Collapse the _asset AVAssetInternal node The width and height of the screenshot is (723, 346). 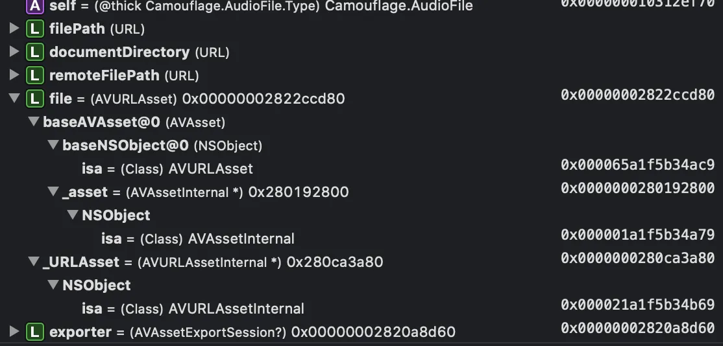pos(53,192)
